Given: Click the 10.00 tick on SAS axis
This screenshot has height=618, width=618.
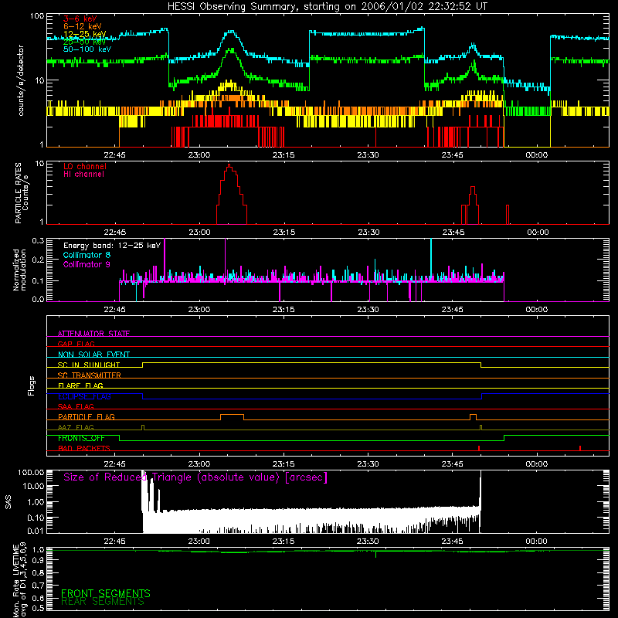Looking at the screenshot, I should point(33,486).
